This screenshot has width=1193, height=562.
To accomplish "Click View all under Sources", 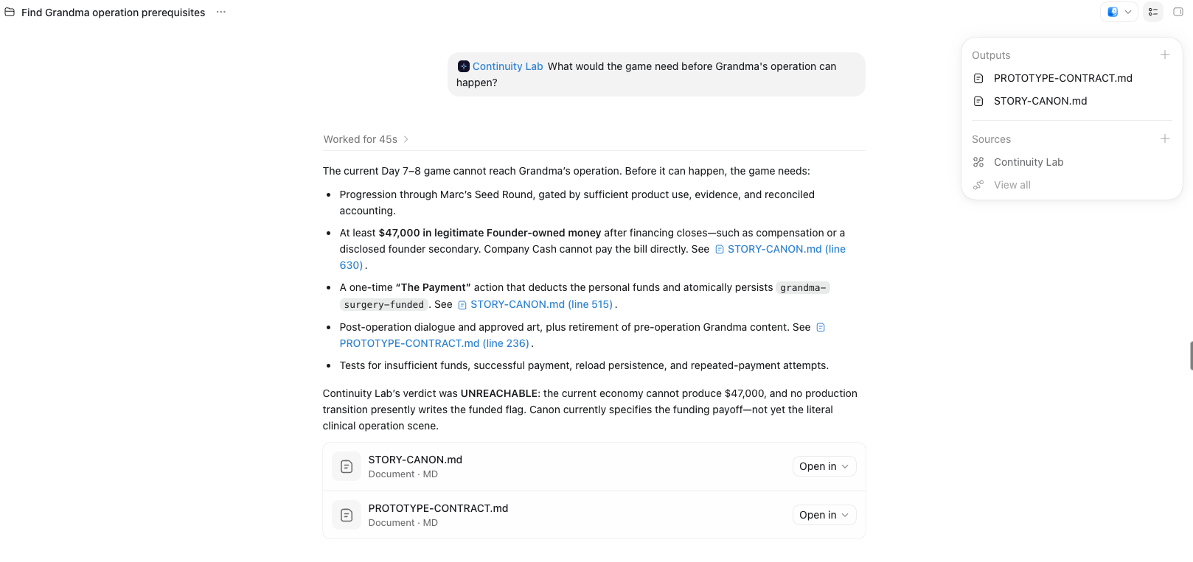I will [x=1012, y=185].
